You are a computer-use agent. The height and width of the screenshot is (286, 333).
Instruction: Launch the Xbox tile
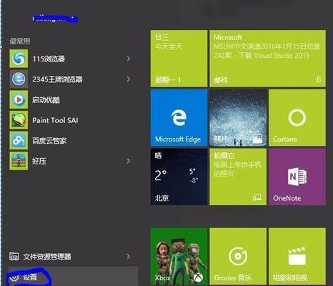(x=179, y=257)
